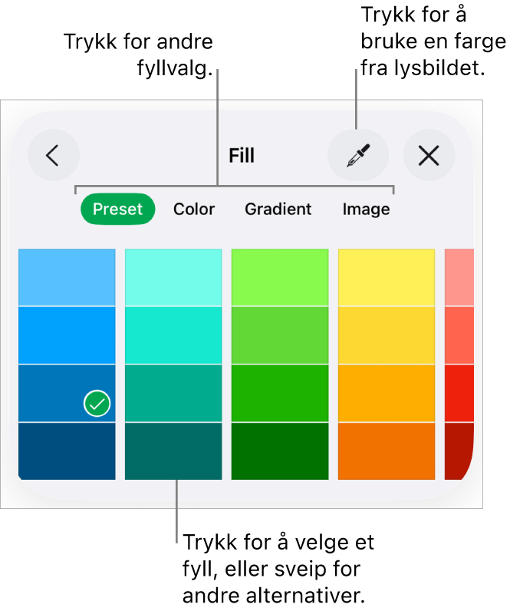Switch to the Image fill tab
Viewport: 510px width, 611px height.
coord(366,209)
